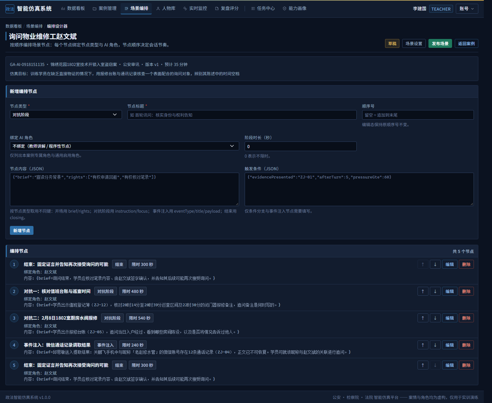The image size is (492, 403).
Task: Delete node 5 结束
Action: [466, 365]
